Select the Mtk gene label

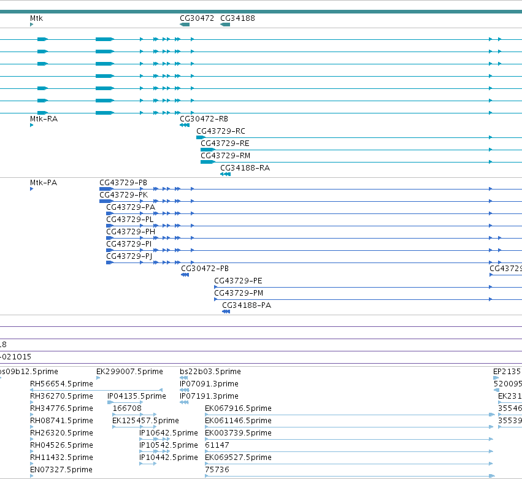pyautogui.click(x=36, y=18)
